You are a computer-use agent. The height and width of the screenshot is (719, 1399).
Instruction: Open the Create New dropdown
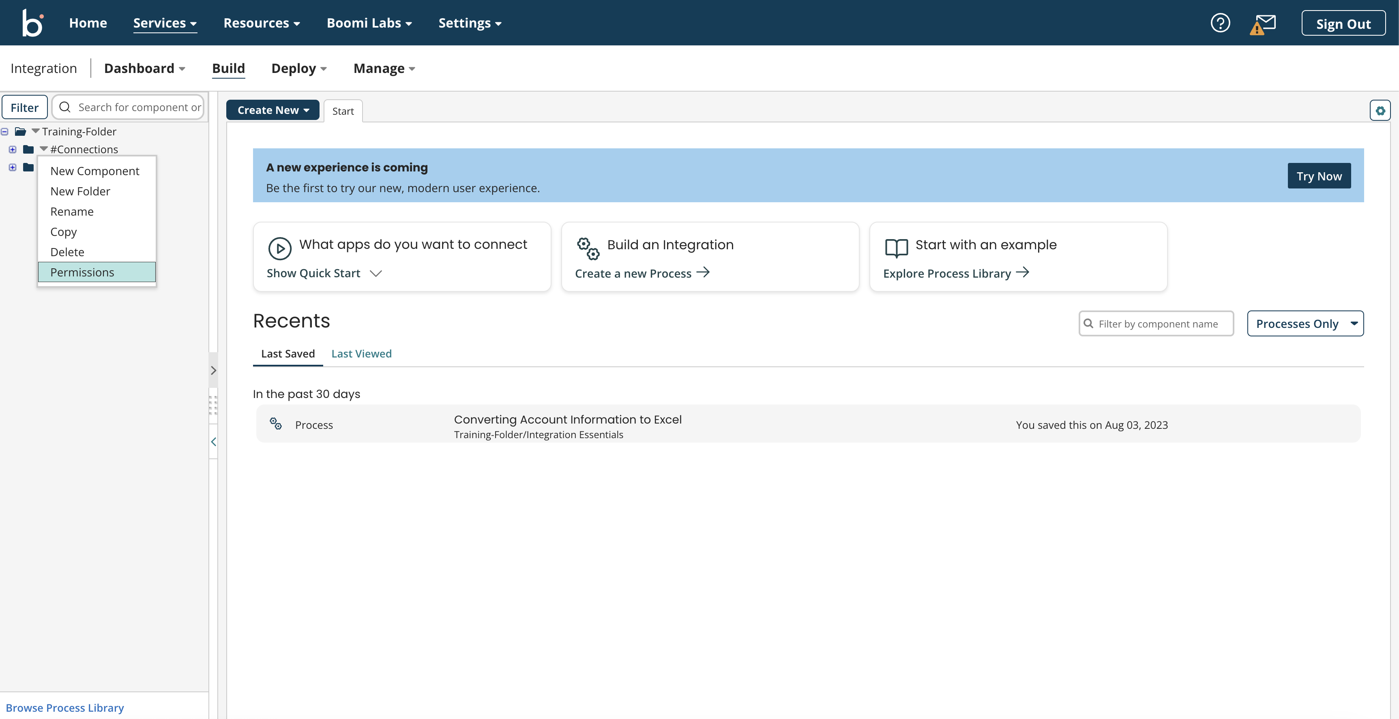tap(273, 109)
